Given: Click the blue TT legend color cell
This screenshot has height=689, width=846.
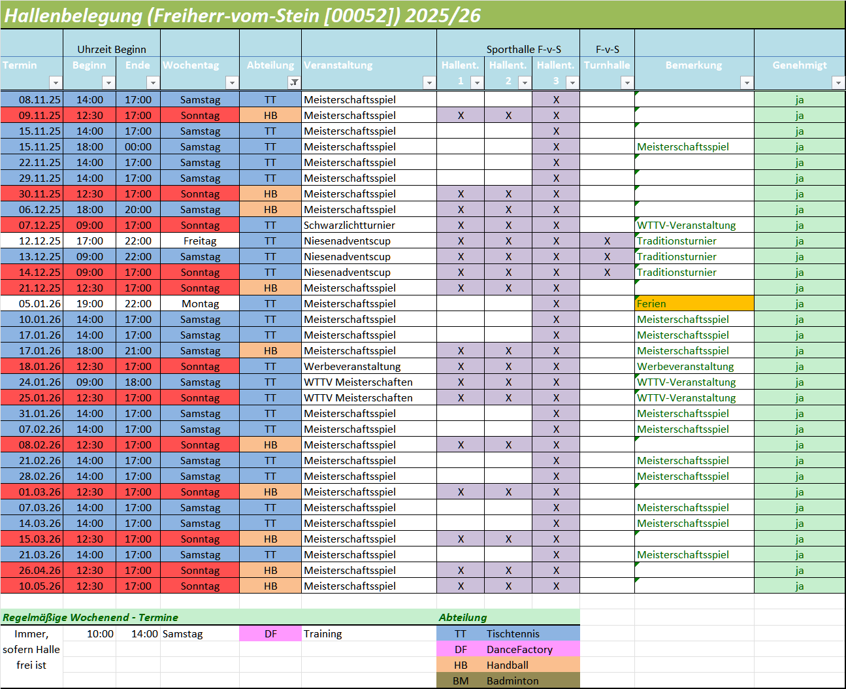Looking at the screenshot, I should pos(461,633).
